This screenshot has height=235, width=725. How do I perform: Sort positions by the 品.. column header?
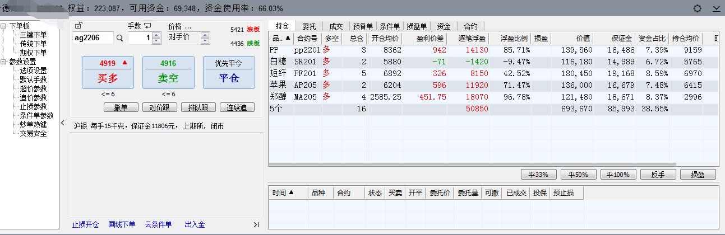[281, 39]
